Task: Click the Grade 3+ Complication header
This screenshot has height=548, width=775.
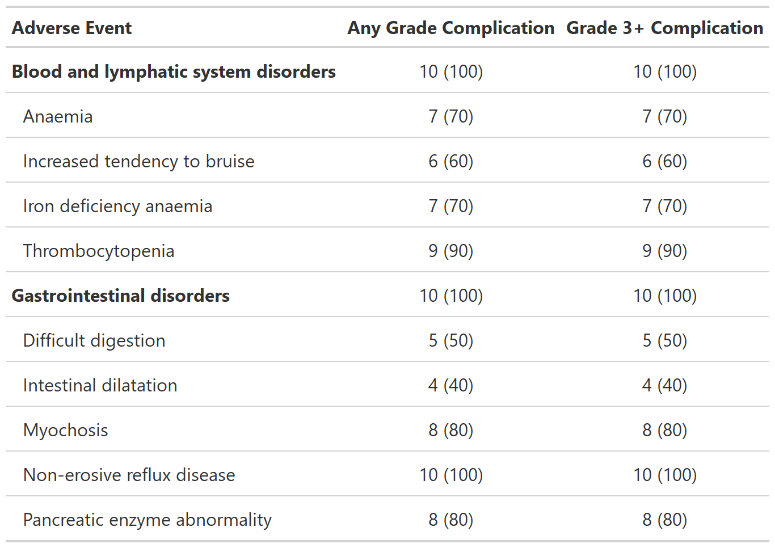Action: pos(664,28)
